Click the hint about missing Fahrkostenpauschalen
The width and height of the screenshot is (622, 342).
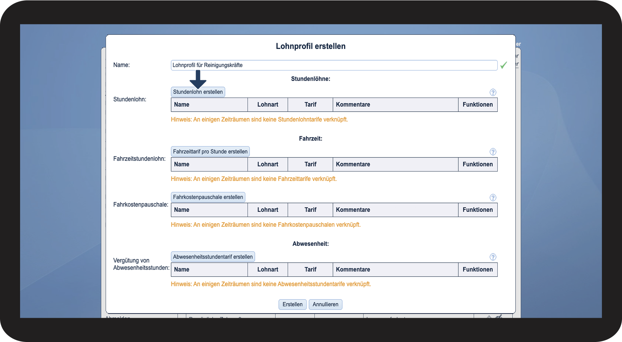pos(266,225)
